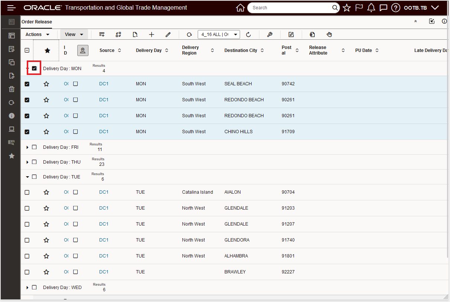Click DC1 link in SEAL BEACH row
450x302 pixels.
104,84
